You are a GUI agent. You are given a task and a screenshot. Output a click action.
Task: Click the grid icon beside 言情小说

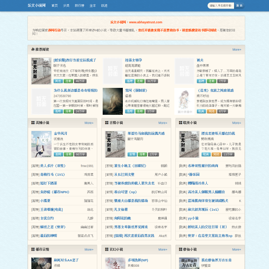(x=107, y=123)
